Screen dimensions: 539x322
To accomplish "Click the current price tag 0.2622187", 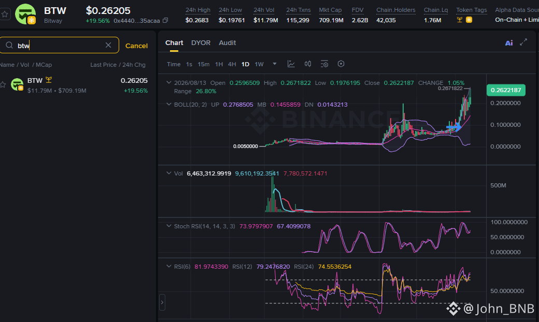I will pos(506,90).
